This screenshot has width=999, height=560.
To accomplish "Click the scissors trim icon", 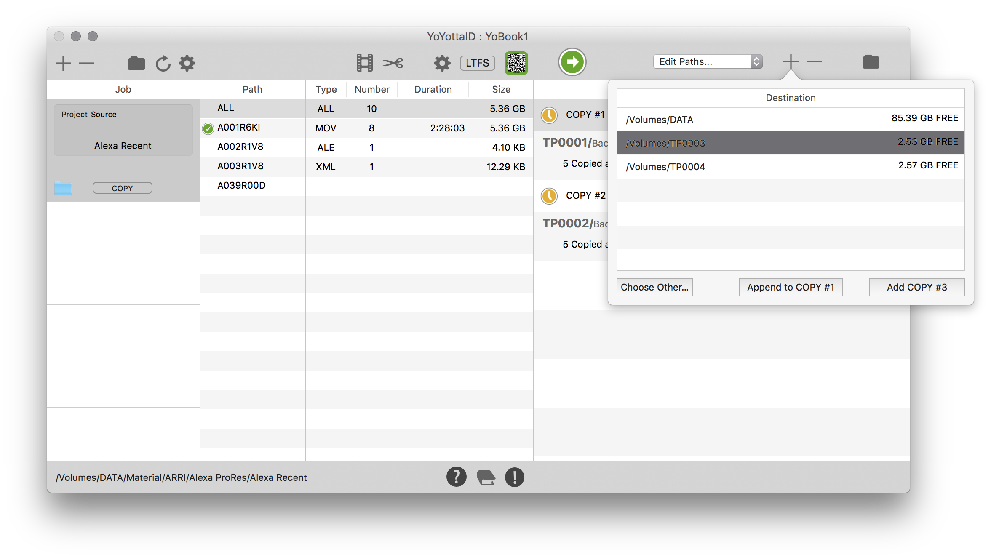I will (393, 63).
